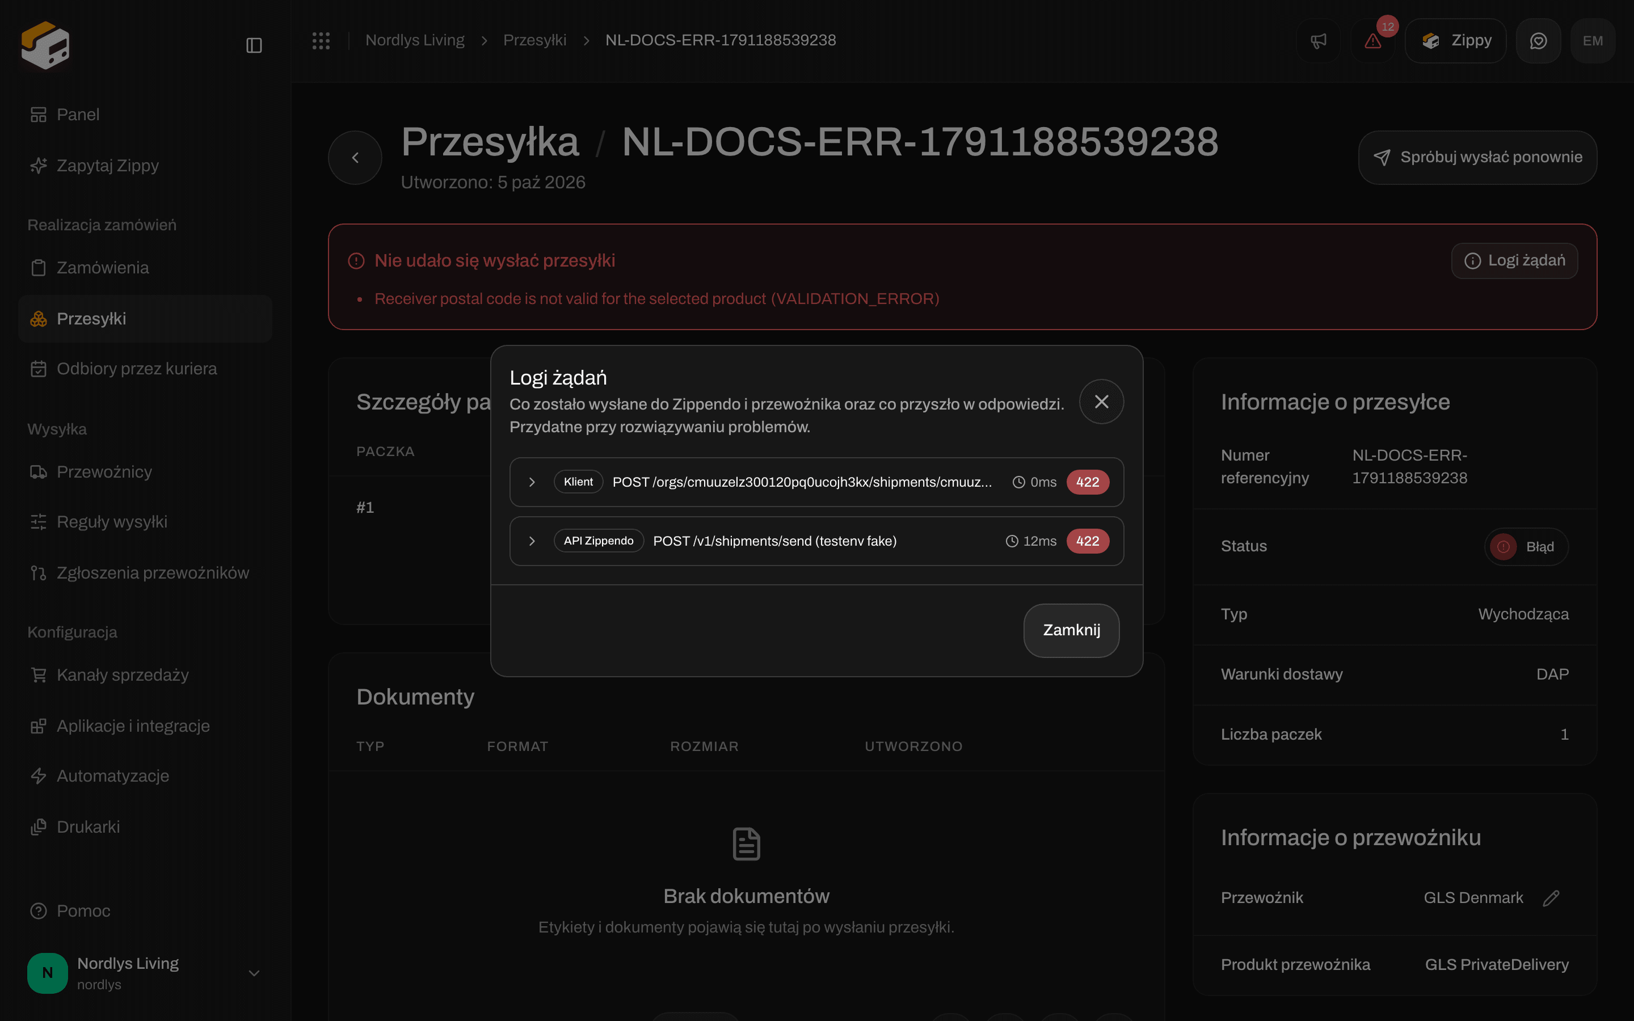
Task: Open Przewoźnicy in the sidebar
Action: click(145, 472)
